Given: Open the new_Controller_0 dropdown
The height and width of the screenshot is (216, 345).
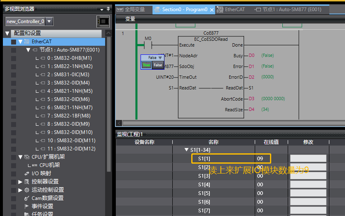Looking at the screenshot, I should [x=49, y=21].
